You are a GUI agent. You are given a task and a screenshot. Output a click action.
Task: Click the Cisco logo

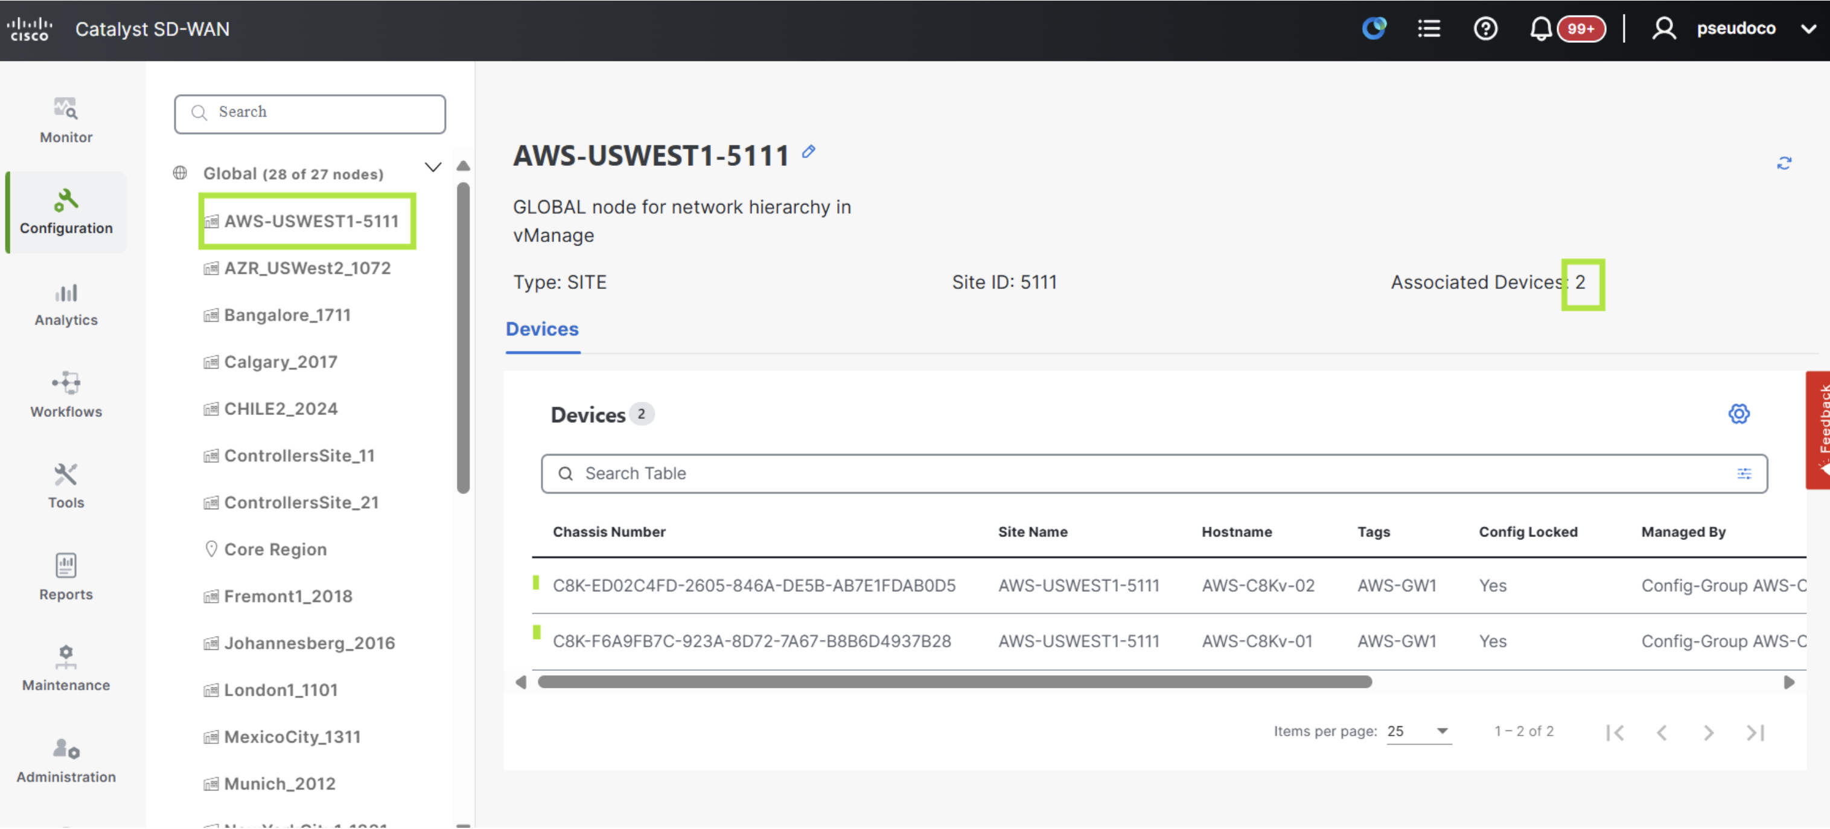pyautogui.click(x=30, y=29)
